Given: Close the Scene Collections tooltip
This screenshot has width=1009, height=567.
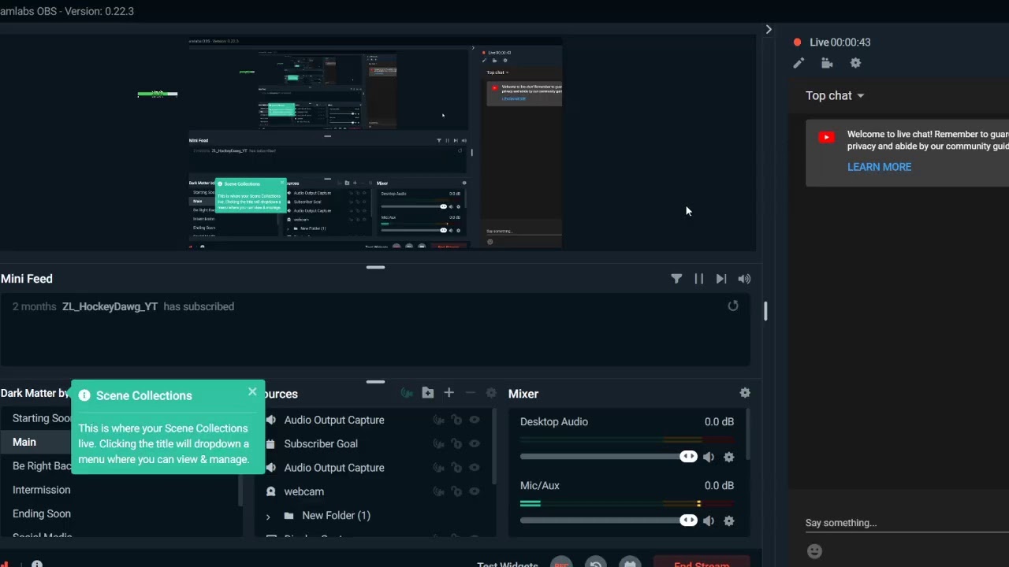Looking at the screenshot, I should (x=252, y=391).
